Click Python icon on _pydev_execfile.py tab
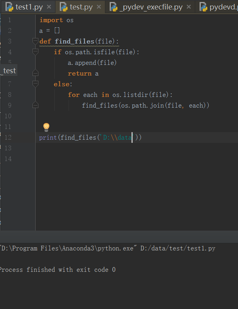The image size is (238, 309). tap(113, 7)
